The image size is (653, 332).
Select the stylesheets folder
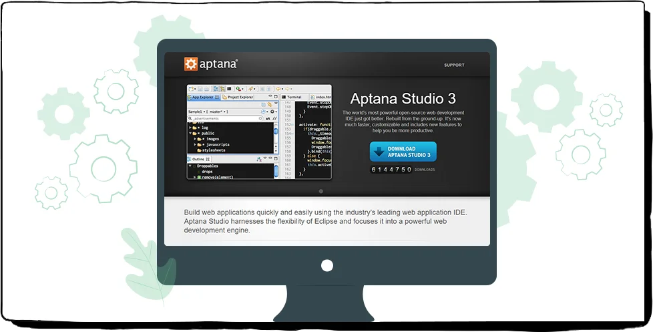pos(211,150)
